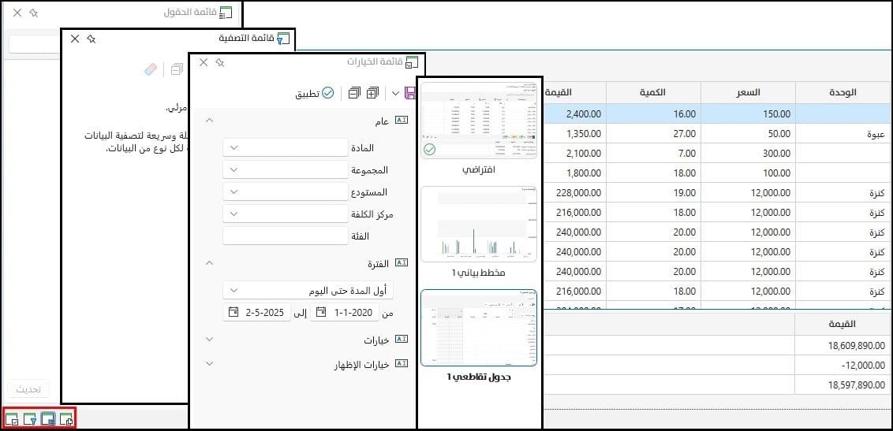
Task: Click the value cell 2,400.00
Action: pos(574,113)
